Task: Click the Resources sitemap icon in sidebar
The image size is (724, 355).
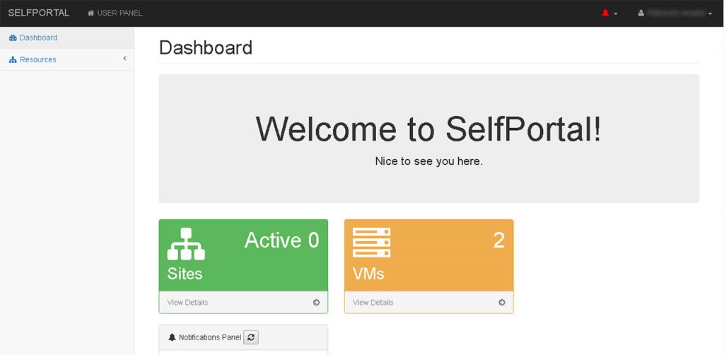Action: [x=13, y=59]
